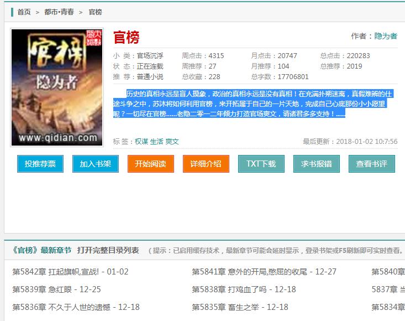Click the 首页 breadcrumb link

pyautogui.click(x=24, y=12)
